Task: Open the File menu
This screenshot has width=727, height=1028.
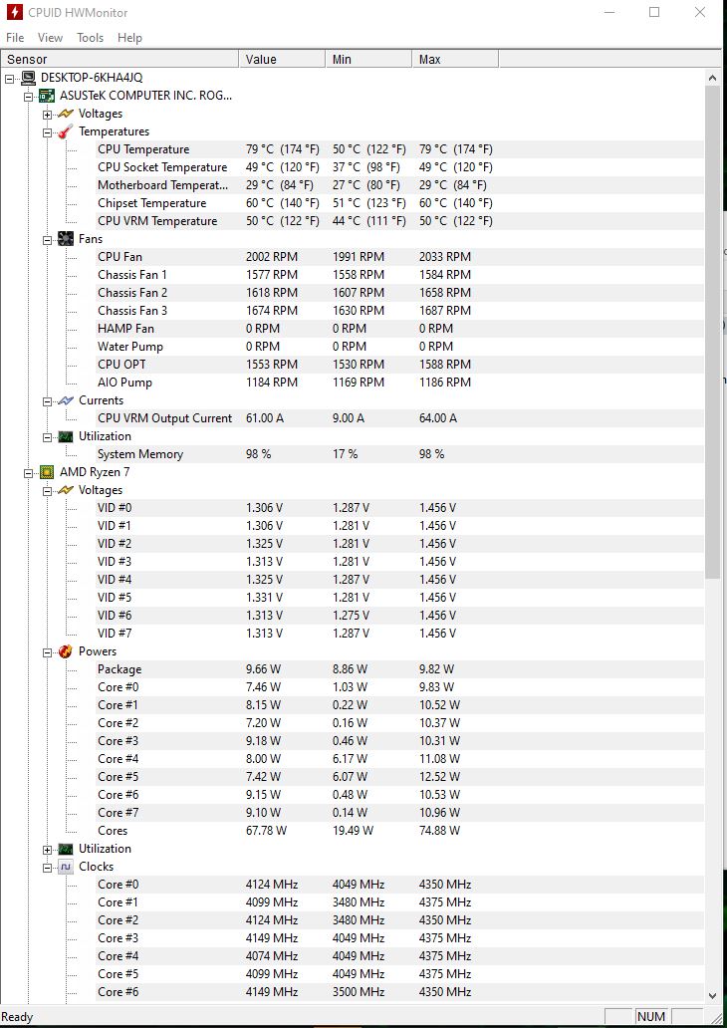Action: pos(15,38)
